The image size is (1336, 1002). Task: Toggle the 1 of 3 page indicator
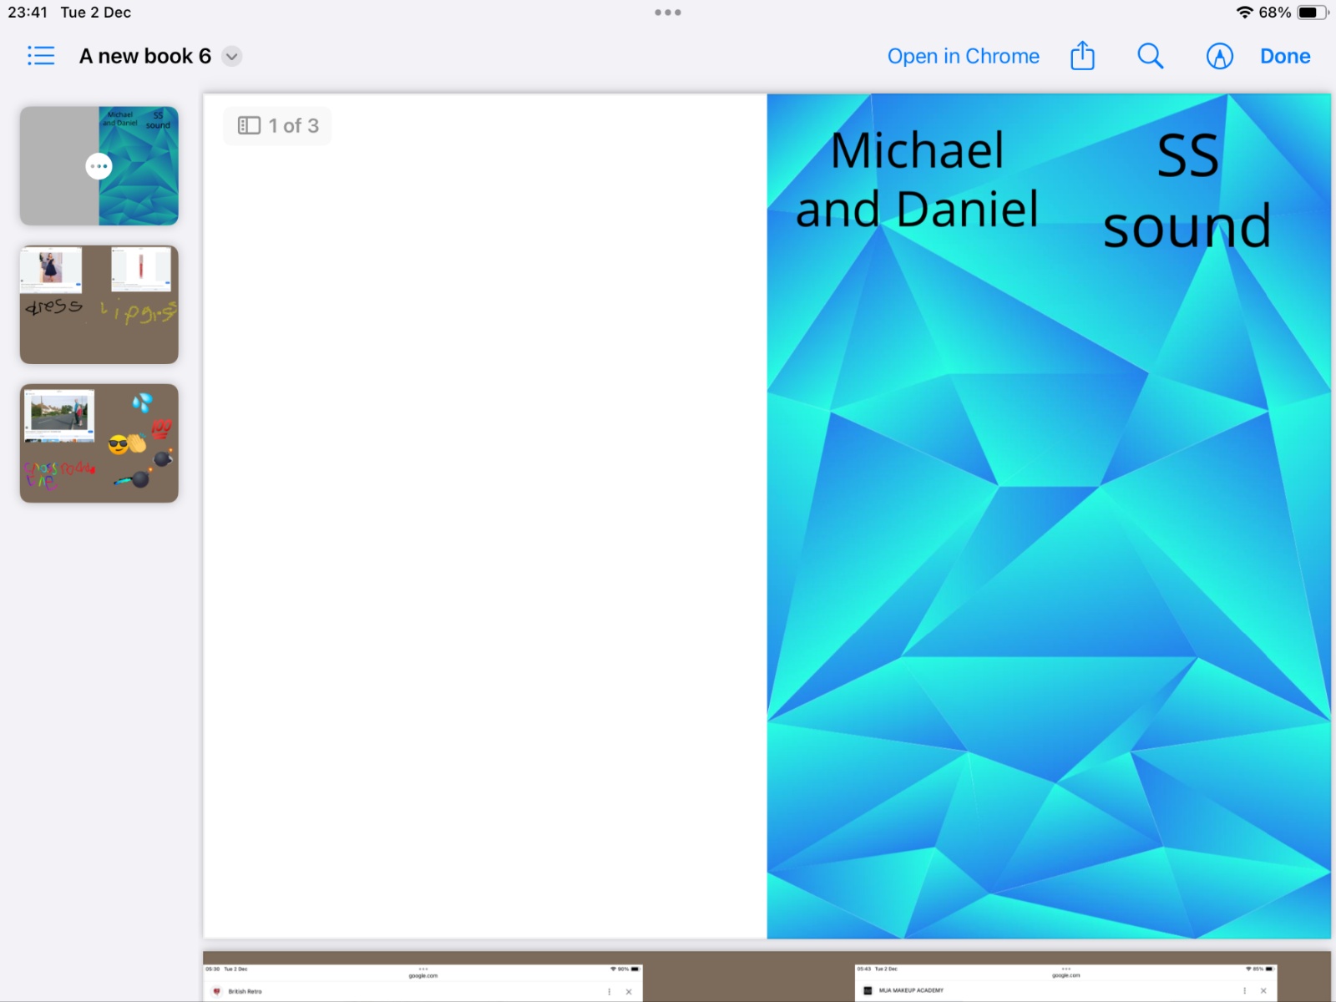[x=278, y=126]
